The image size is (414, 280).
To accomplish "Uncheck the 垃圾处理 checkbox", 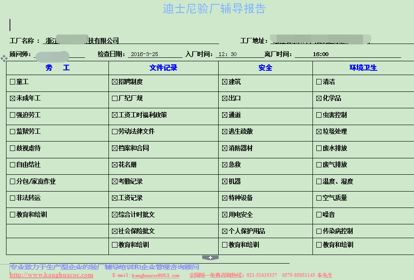I will coord(319,132).
